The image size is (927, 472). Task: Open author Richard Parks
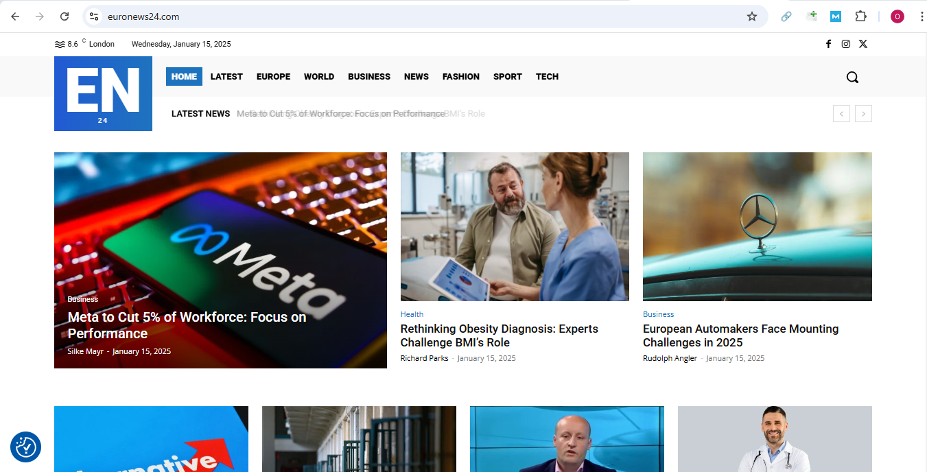coord(425,358)
